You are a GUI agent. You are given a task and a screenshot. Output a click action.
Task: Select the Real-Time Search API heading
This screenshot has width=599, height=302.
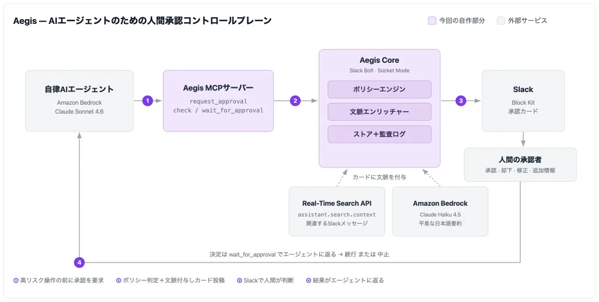337,203
